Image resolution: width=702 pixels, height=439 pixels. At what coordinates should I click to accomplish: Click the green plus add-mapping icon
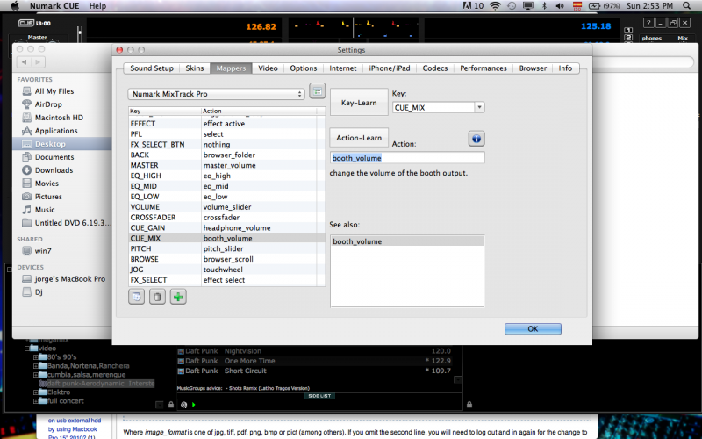click(178, 298)
